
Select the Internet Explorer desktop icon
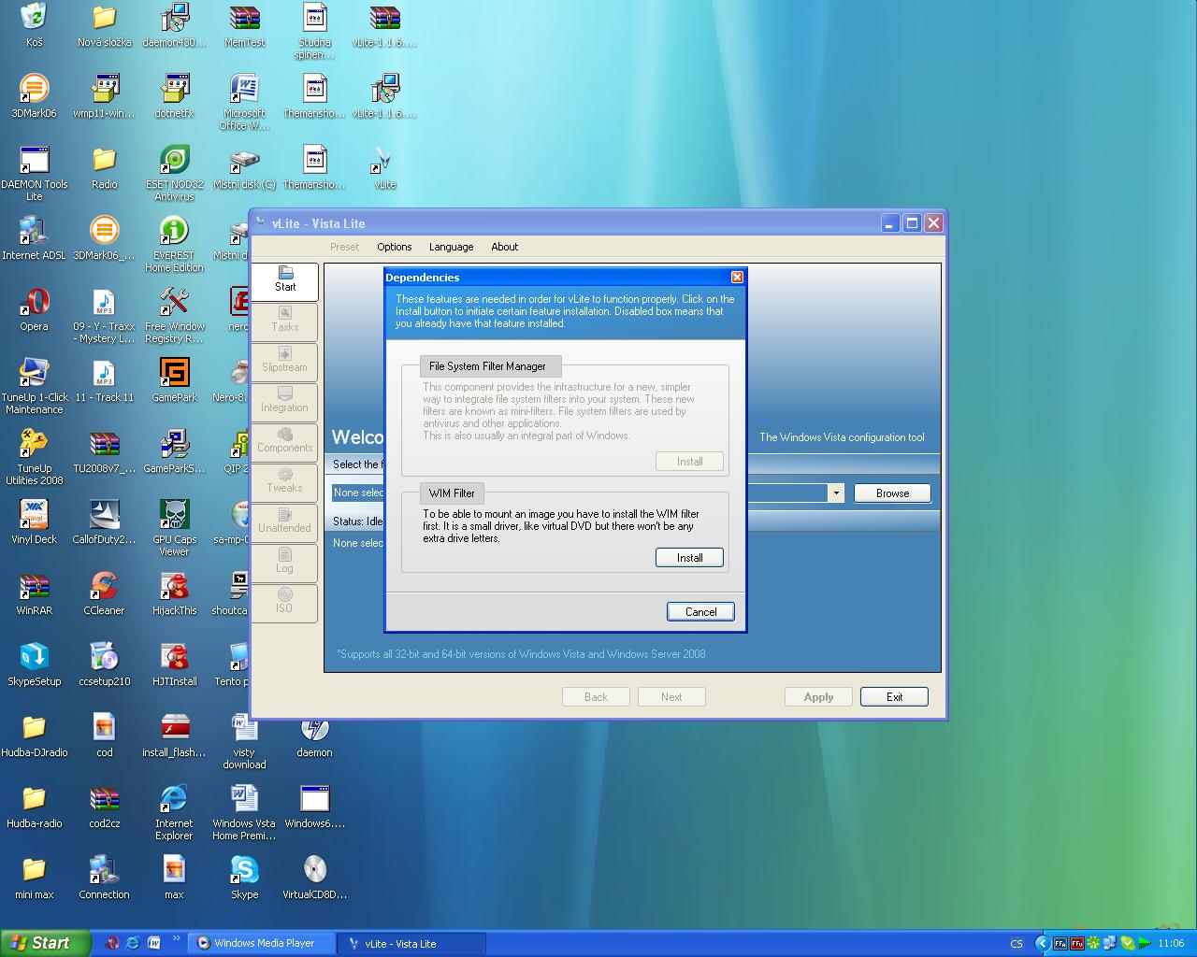(x=175, y=812)
